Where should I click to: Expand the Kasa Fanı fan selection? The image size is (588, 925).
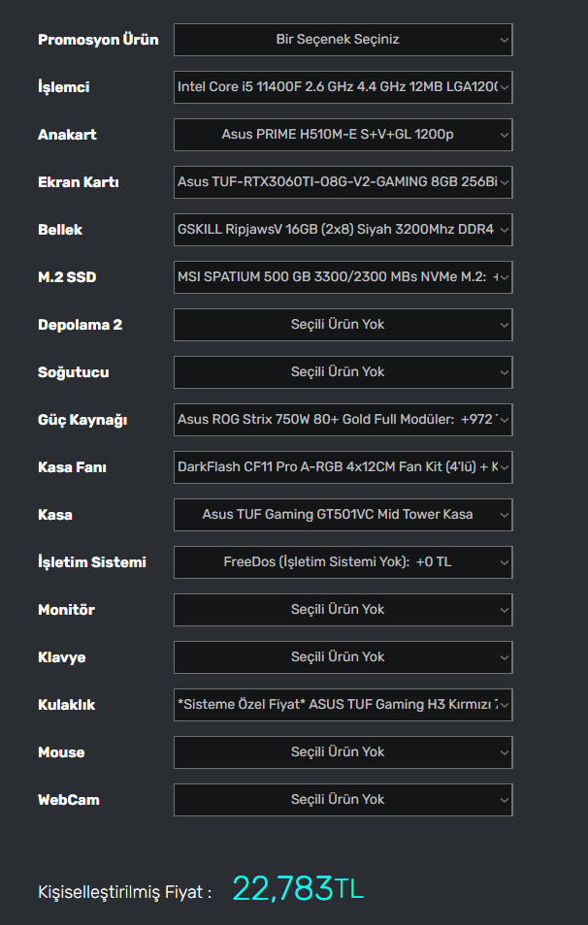[x=343, y=467]
